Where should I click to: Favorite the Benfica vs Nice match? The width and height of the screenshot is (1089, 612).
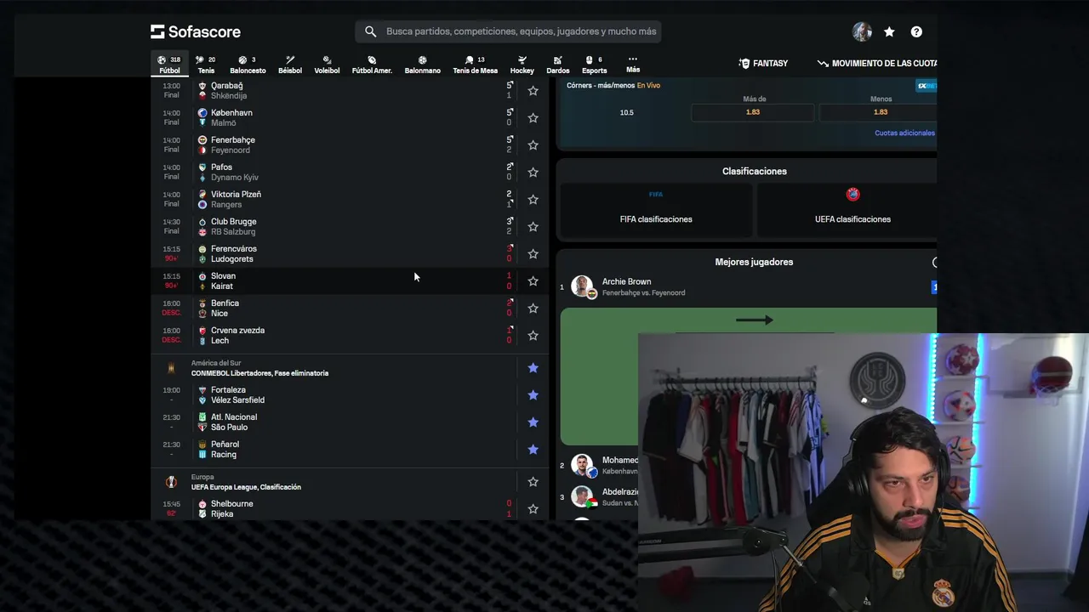533,308
